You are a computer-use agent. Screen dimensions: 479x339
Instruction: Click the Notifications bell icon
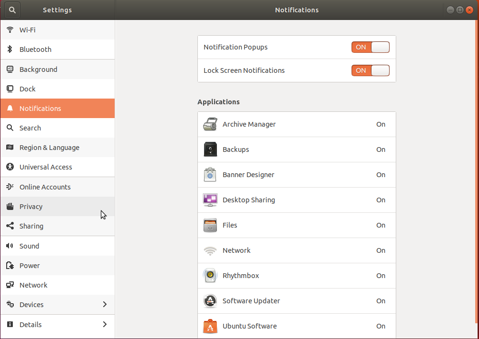pyautogui.click(x=10, y=109)
